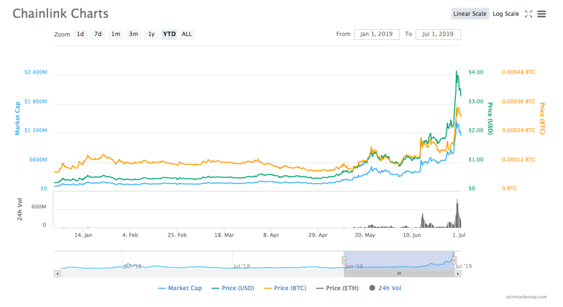Toggle Market Cap series in legend
This screenshot has height=307, width=563.
pyautogui.click(x=180, y=288)
